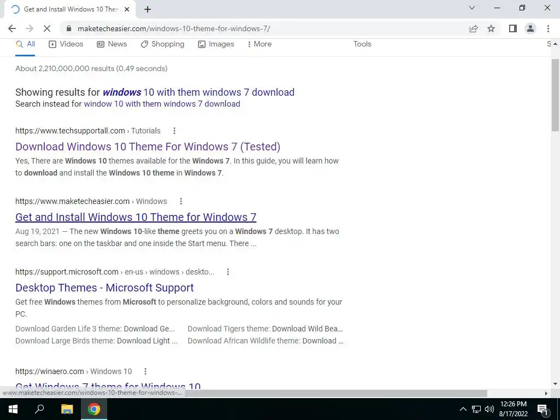Click the forward navigation arrow

pyautogui.click(x=30, y=28)
